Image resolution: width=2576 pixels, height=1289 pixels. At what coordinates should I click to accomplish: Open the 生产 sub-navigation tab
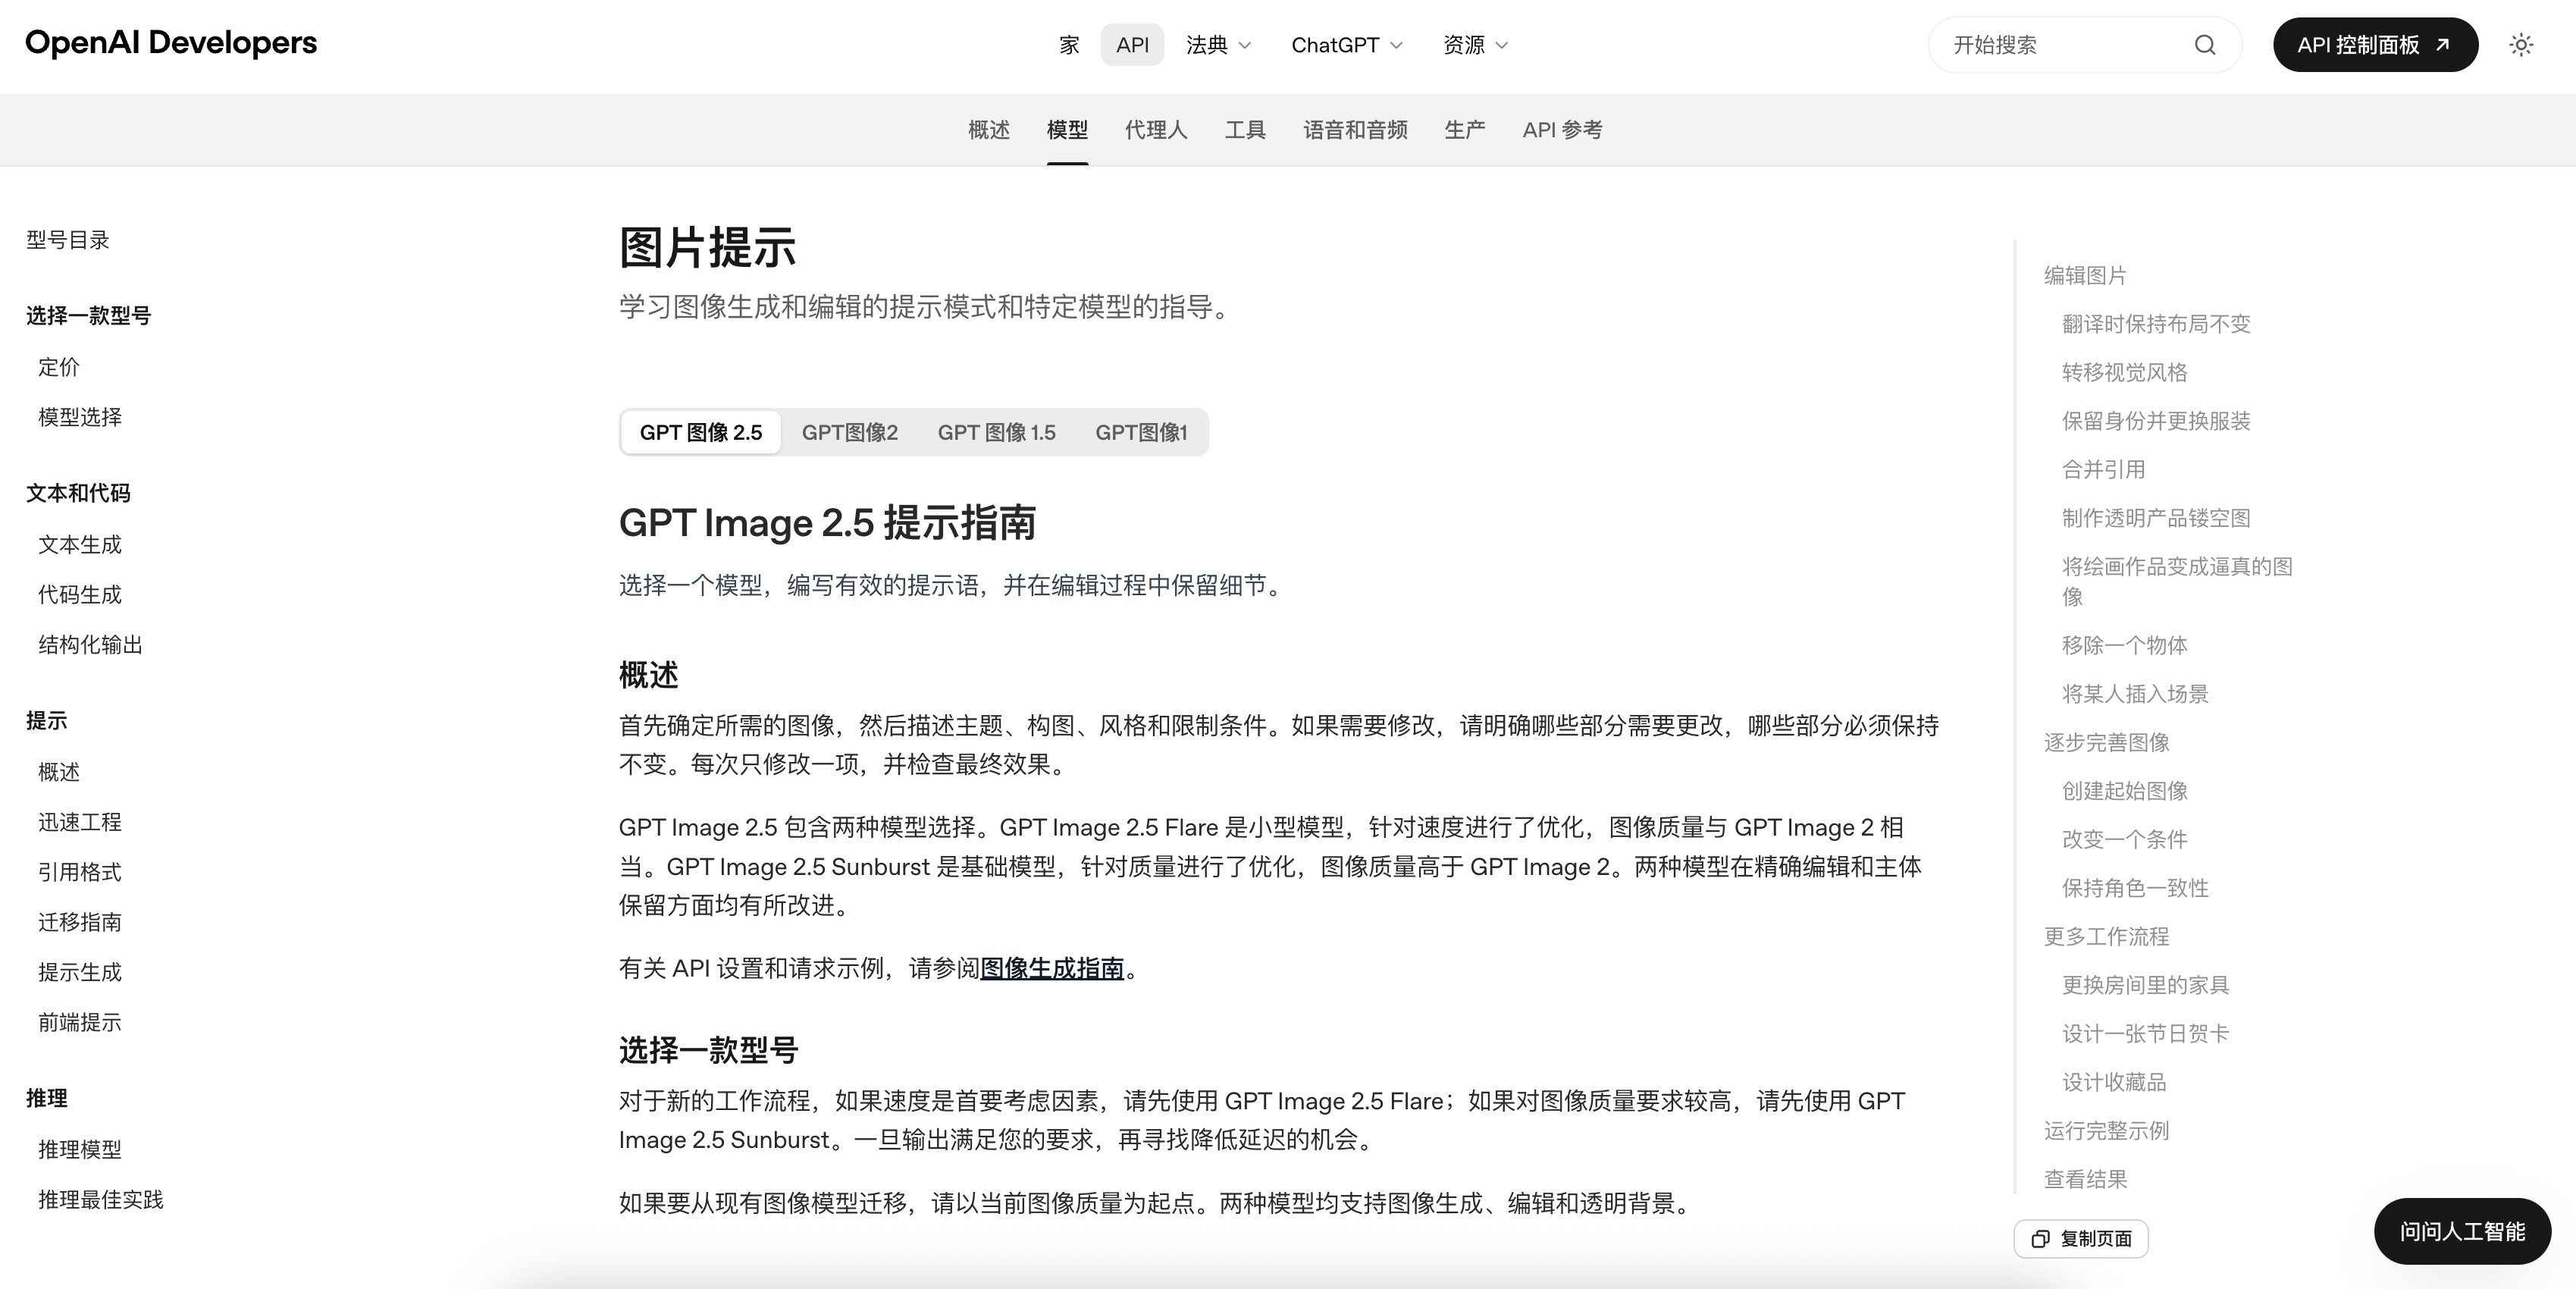pyautogui.click(x=1464, y=130)
